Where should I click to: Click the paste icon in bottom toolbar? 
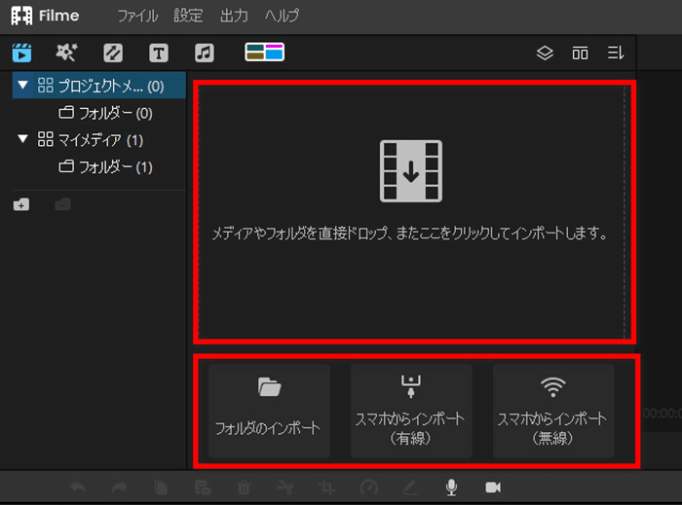pos(203,487)
